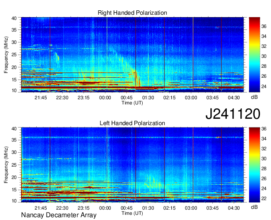Screen dimensions: 271x220
Task: Click yellow vertical line near 00:00 in Left Handed plot
Action: click(x=107, y=164)
